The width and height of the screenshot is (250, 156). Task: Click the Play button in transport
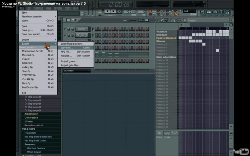tap(108, 12)
